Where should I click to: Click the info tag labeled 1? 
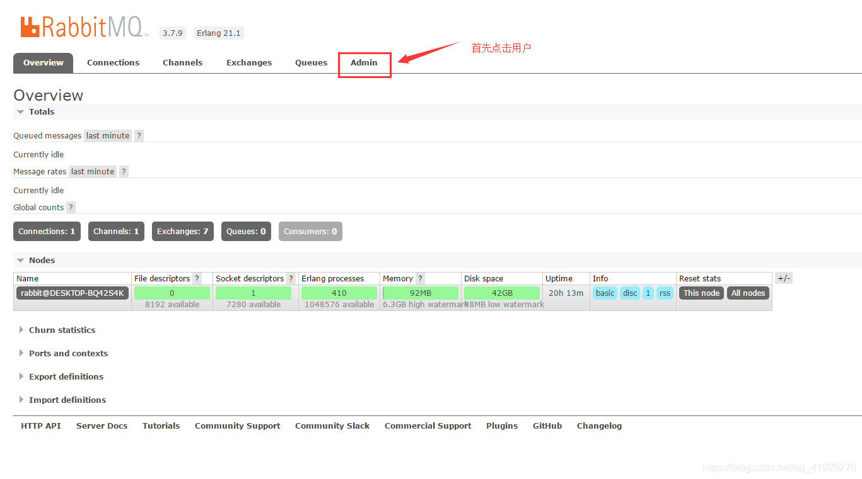[x=648, y=293]
